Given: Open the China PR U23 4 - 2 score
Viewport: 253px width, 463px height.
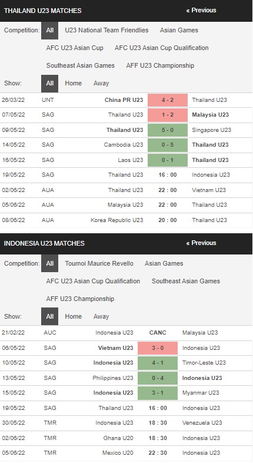Looking at the screenshot, I should (168, 100).
